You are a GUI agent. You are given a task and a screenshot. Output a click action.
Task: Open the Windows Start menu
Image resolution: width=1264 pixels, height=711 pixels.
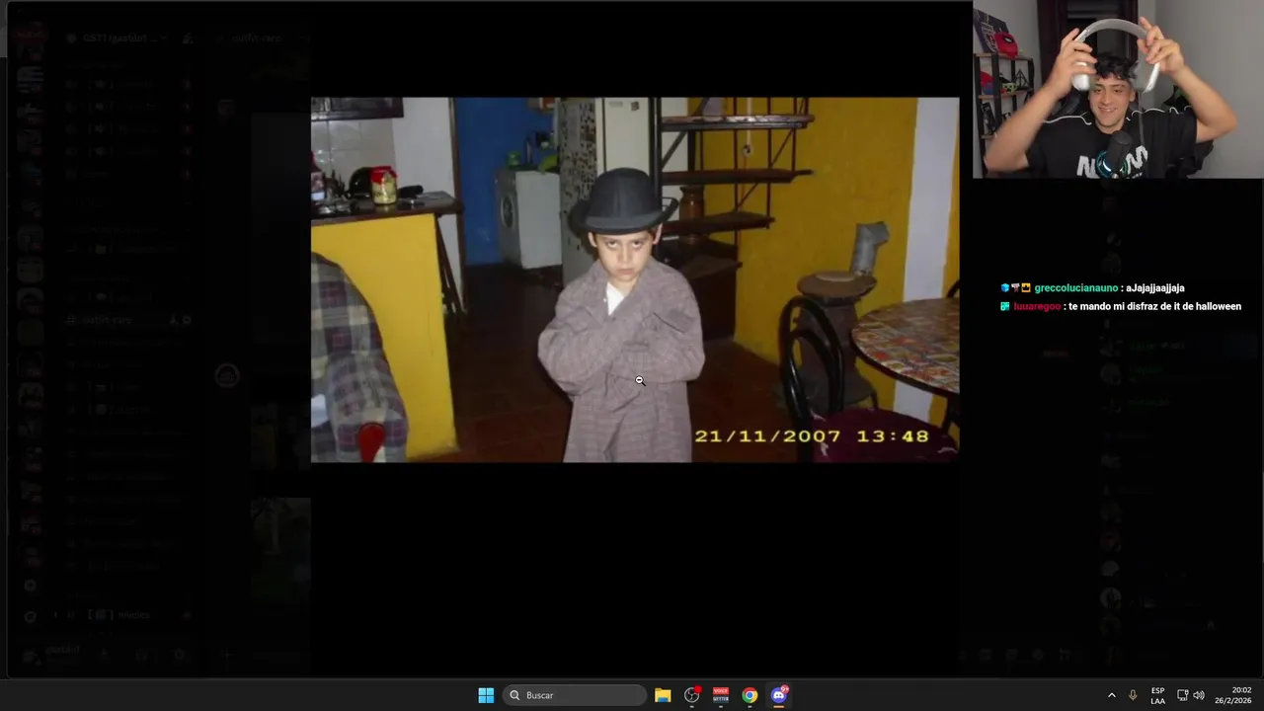click(x=486, y=695)
